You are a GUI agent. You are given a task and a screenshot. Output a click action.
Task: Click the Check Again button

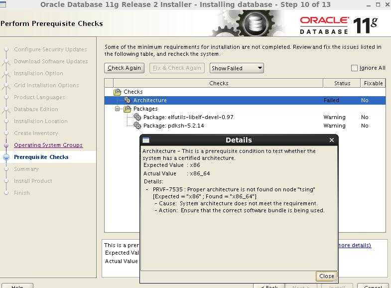tap(124, 68)
